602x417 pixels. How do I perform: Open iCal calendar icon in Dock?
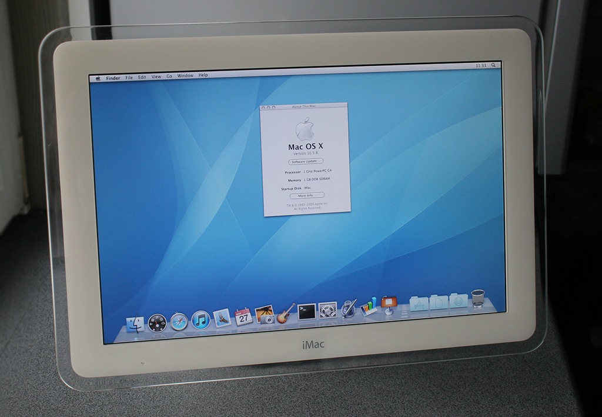pos(244,317)
